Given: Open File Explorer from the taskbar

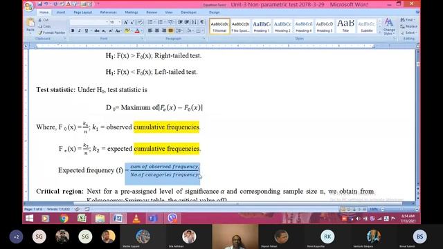Looking at the screenshot, I should coord(100,219).
